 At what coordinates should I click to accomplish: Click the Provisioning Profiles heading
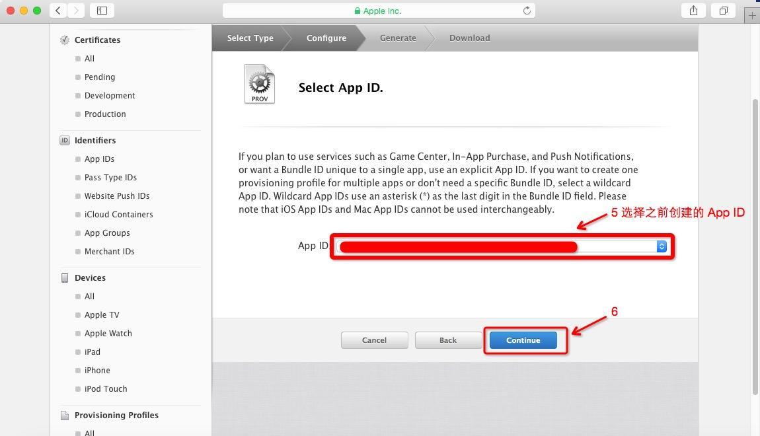tap(116, 415)
